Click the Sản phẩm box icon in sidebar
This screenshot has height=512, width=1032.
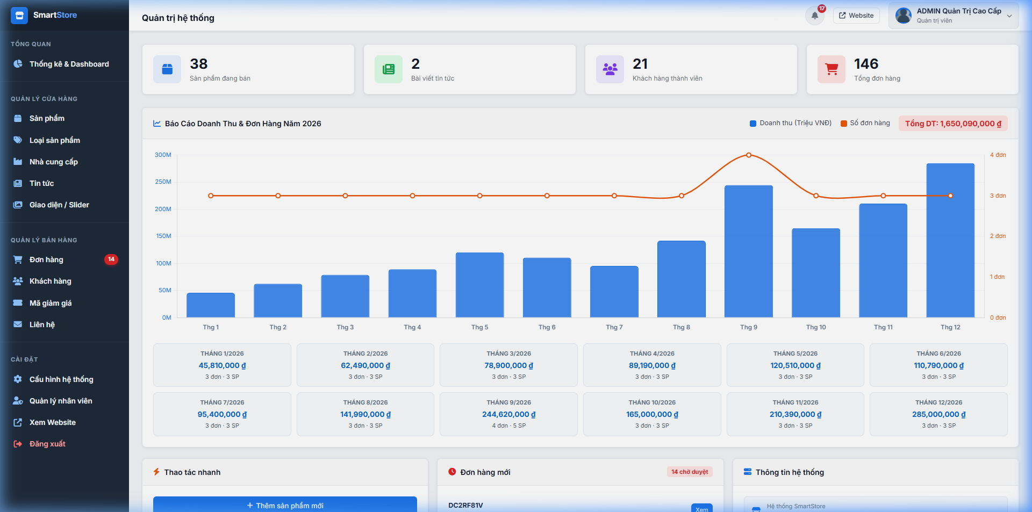pos(18,118)
